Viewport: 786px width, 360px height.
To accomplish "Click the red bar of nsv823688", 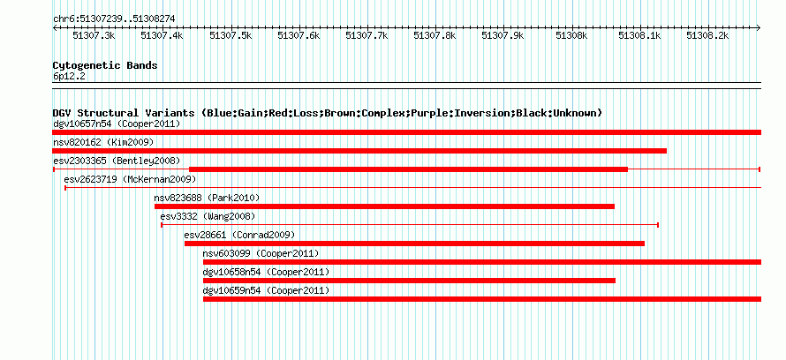I will pyautogui.click(x=384, y=206).
